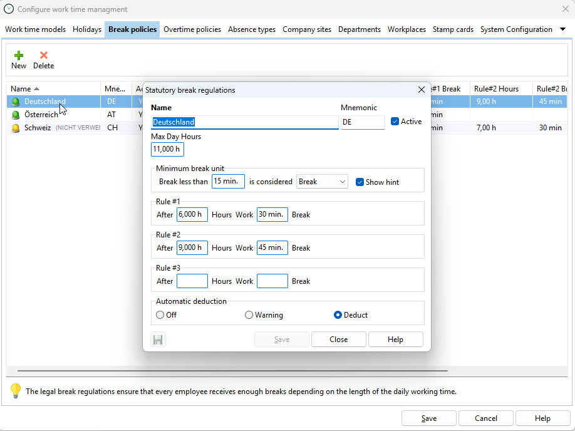This screenshot has height=431, width=575.
Task: Open the Absence types tab
Action: point(252,29)
